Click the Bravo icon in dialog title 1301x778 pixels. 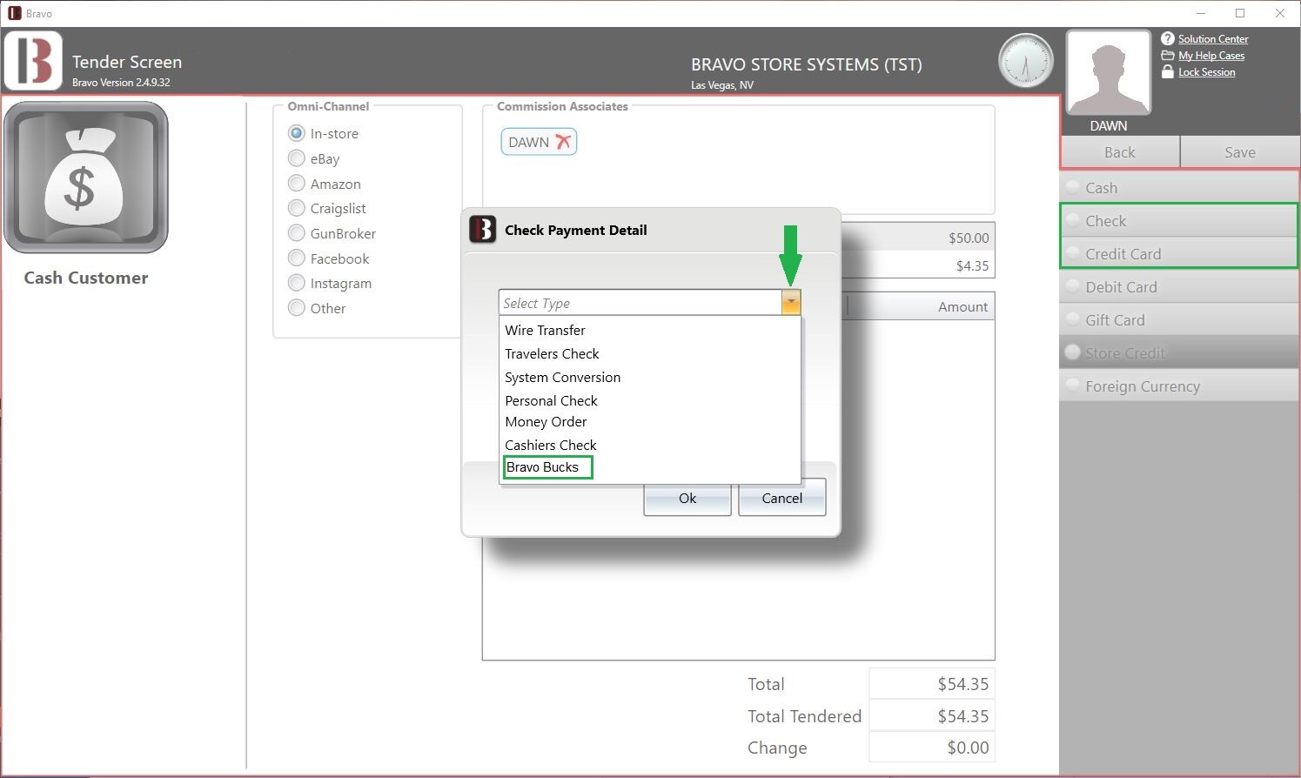point(482,229)
